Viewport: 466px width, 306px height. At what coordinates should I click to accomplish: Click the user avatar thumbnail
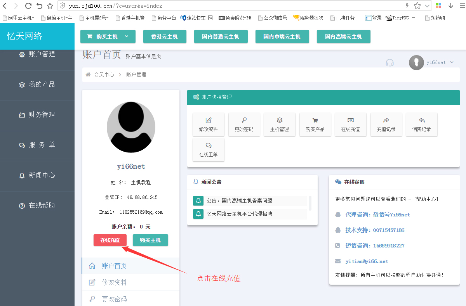coord(416,62)
